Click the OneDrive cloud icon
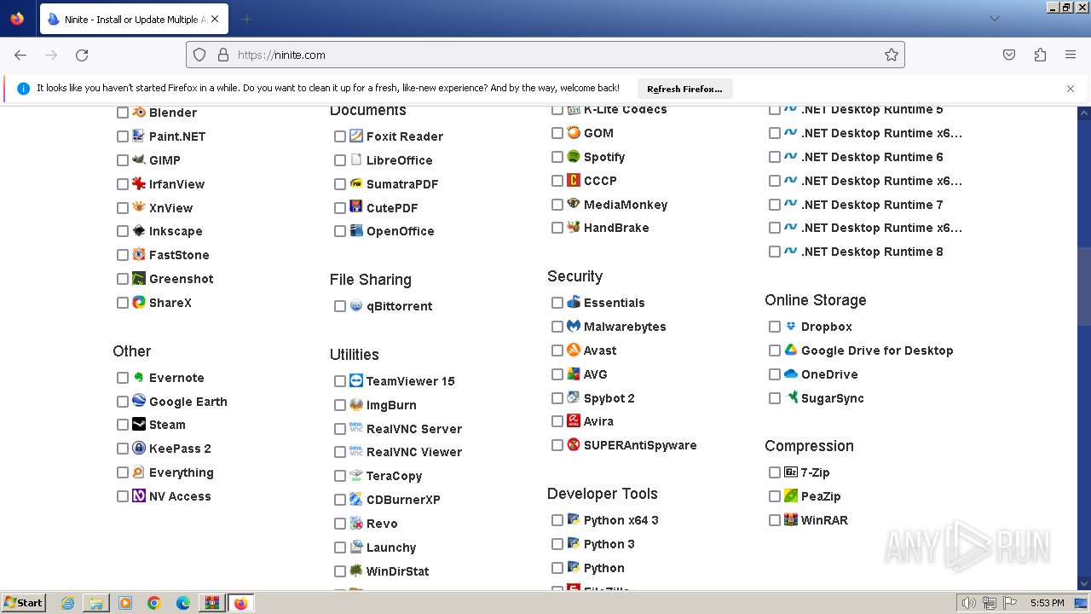 [791, 374]
